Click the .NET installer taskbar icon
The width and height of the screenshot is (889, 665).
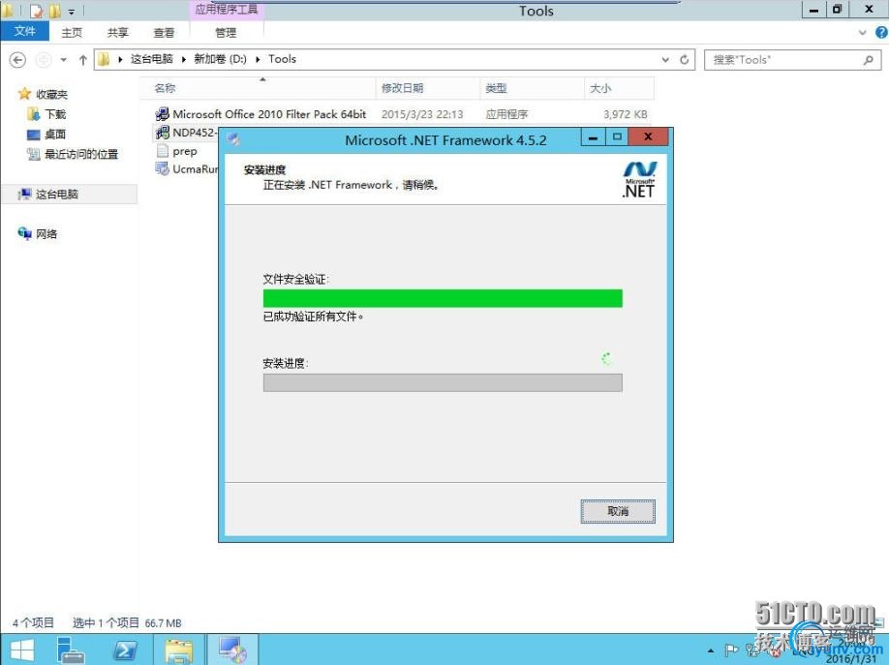tap(233, 650)
